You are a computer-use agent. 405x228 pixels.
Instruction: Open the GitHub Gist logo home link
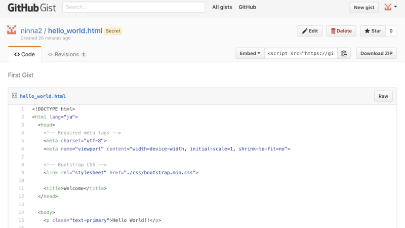(31, 8)
